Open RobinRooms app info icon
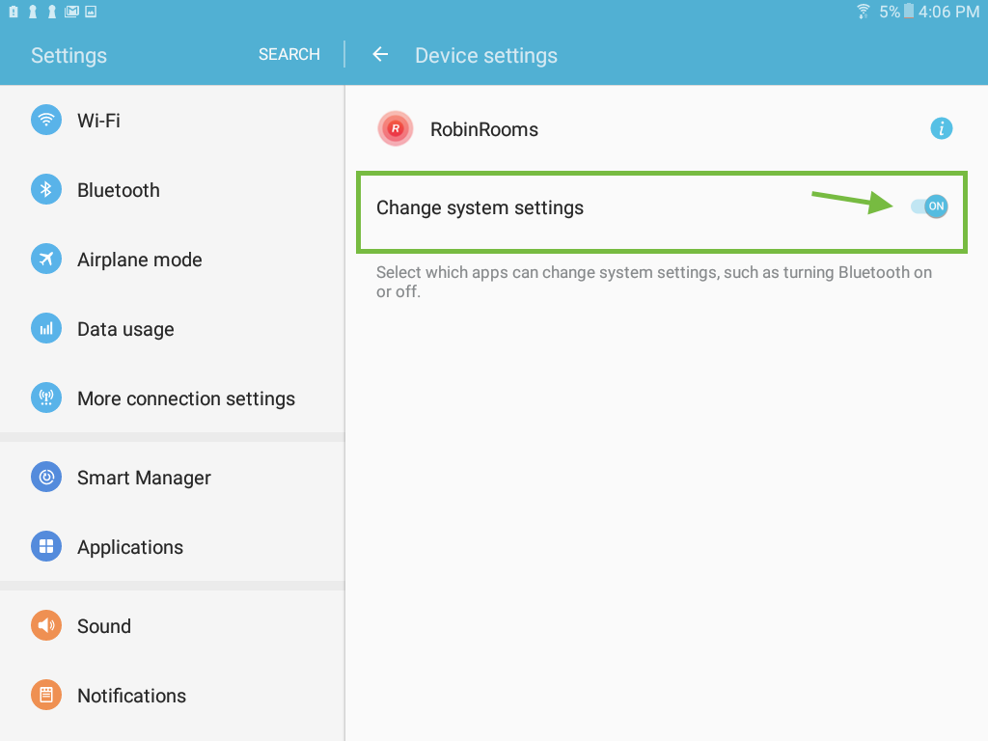The width and height of the screenshot is (988, 741). coord(942,128)
